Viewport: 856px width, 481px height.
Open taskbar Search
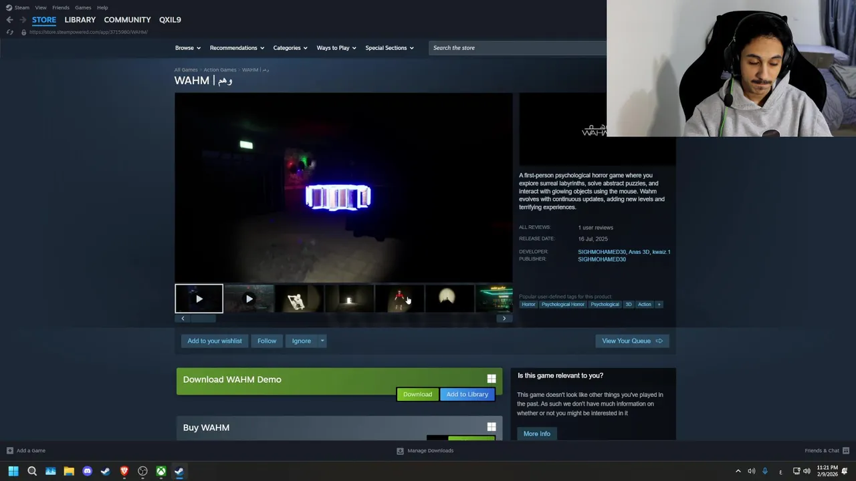click(32, 472)
